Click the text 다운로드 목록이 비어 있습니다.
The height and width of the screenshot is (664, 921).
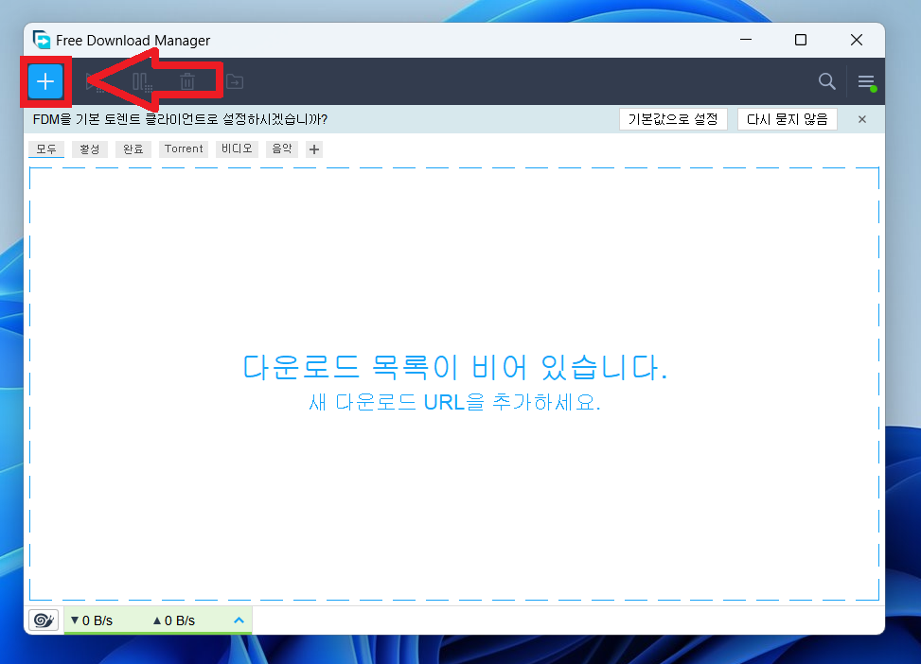point(455,367)
